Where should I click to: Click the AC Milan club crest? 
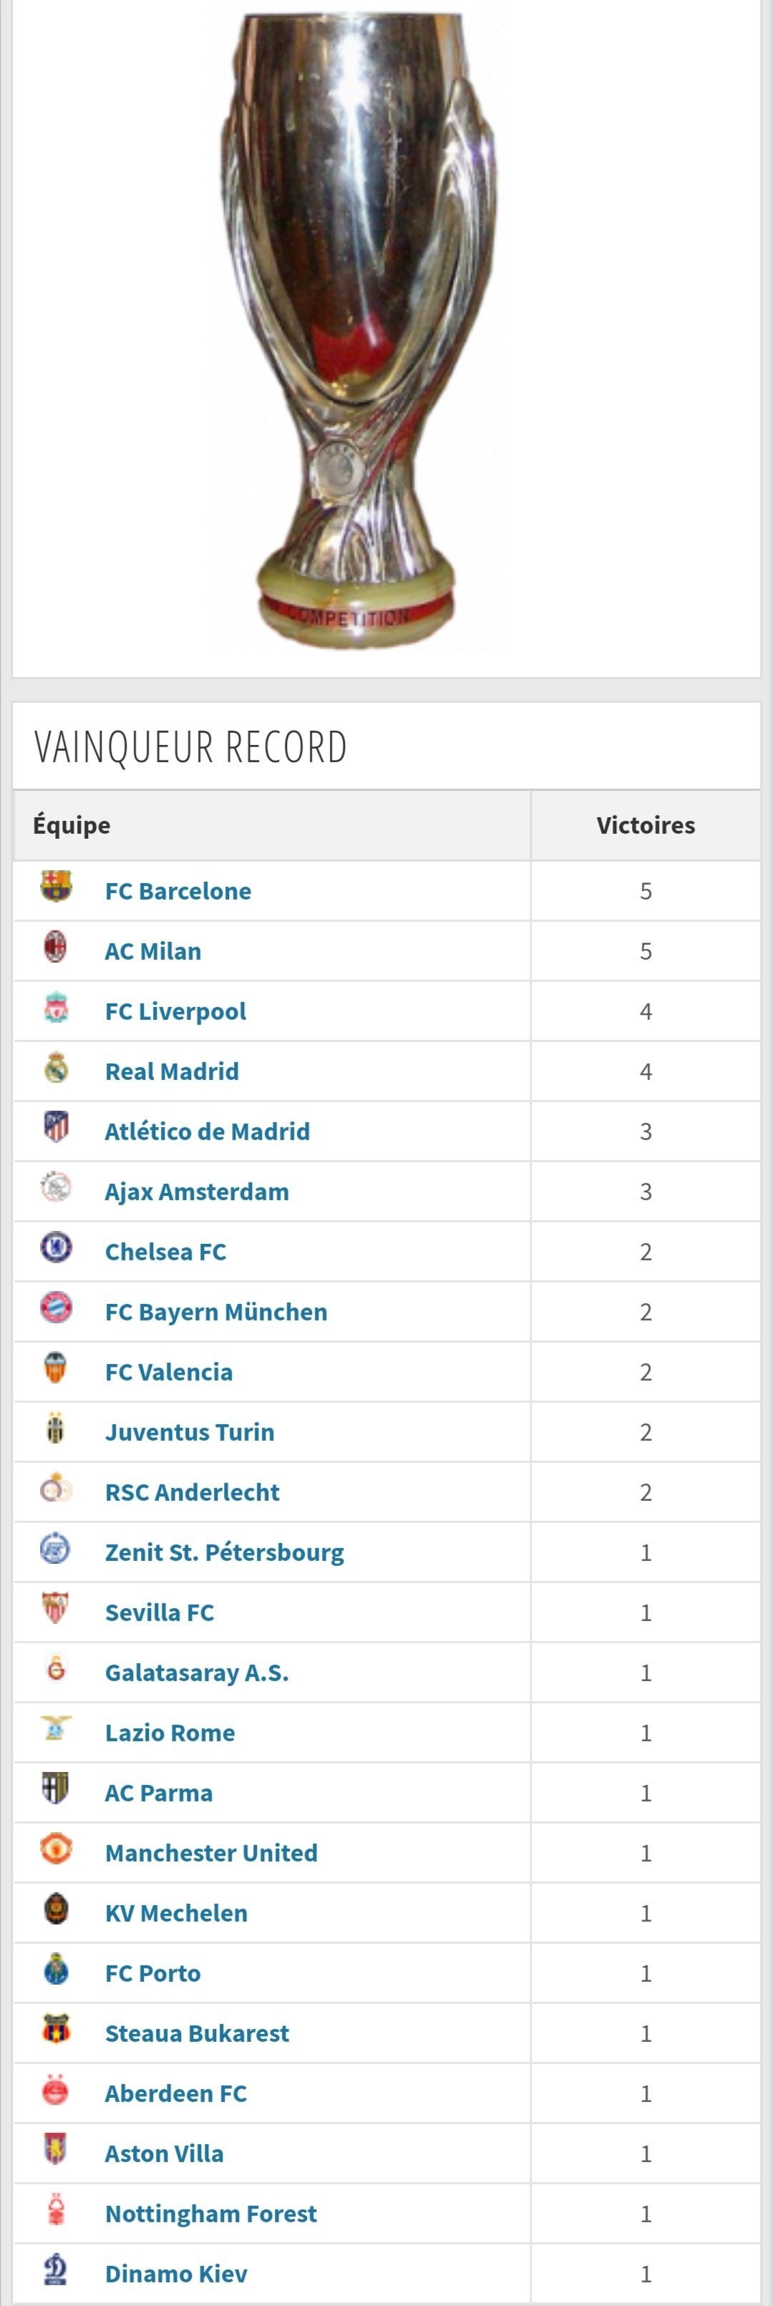click(x=56, y=946)
